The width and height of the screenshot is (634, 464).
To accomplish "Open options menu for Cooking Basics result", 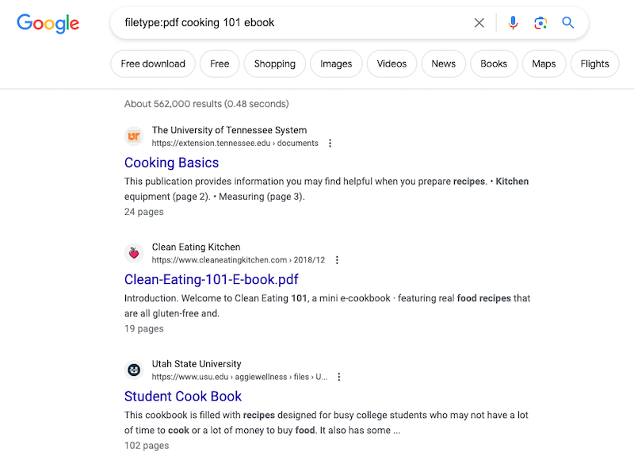I will (x=330, y=143).
